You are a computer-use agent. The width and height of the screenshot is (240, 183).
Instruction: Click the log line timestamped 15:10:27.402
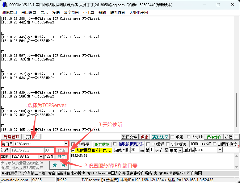click(28, 115)
